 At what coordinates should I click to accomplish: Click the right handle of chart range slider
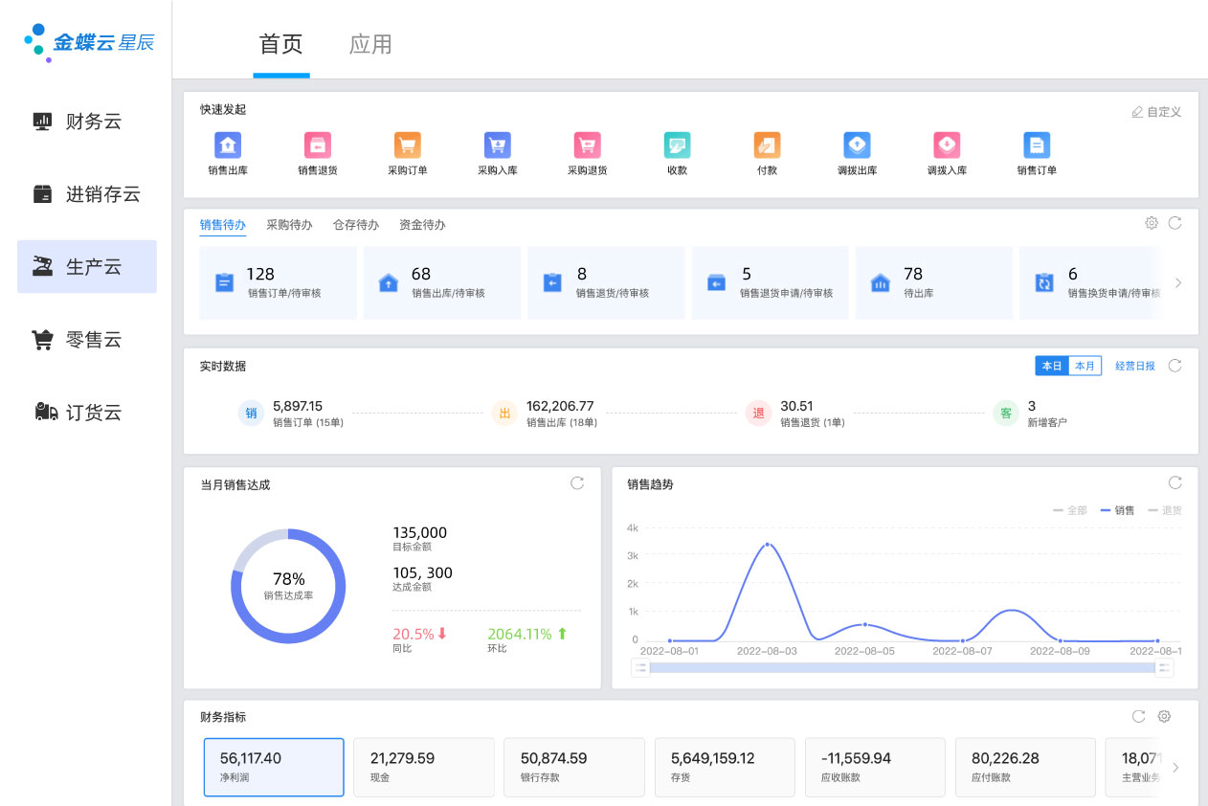pos(1165,668)
